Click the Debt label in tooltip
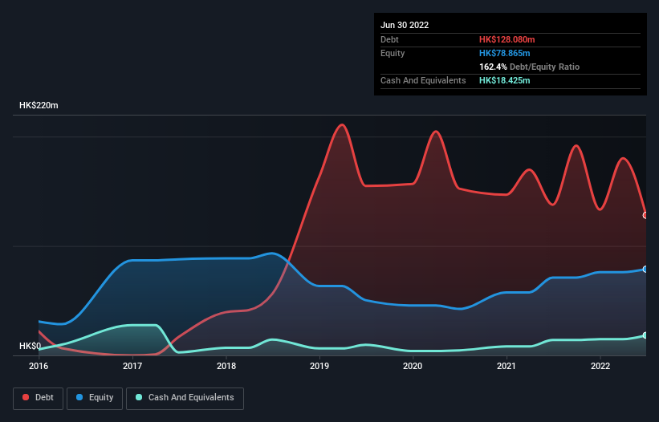The width and height of the screenshot is (659, 422). coord(389,39)
